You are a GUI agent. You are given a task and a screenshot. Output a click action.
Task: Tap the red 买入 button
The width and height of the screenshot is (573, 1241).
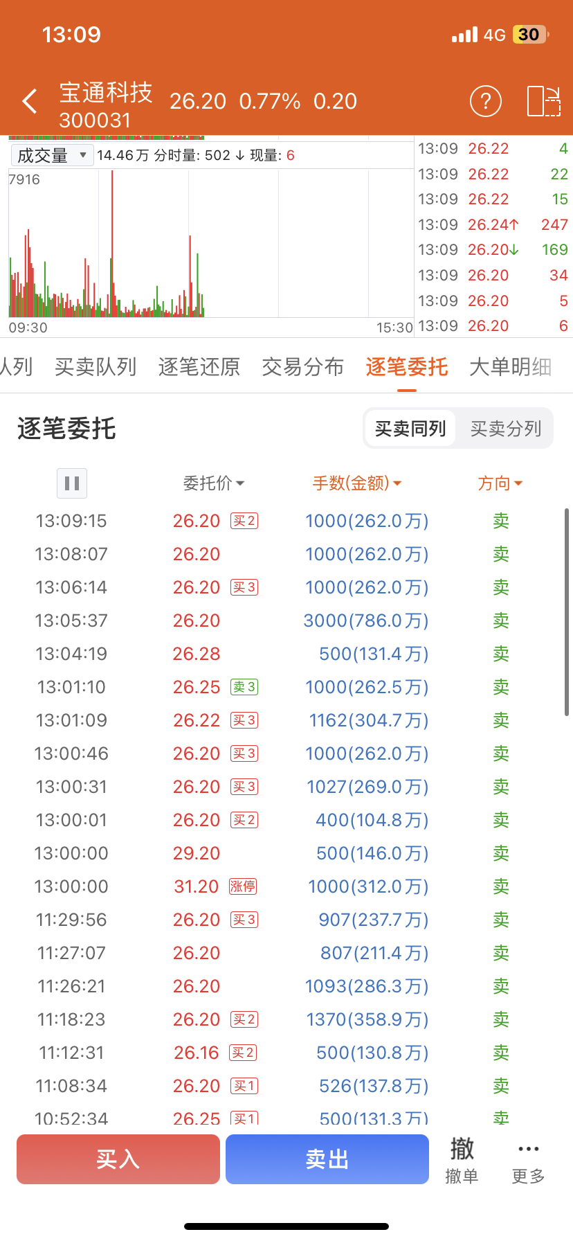click(x=118, y=1159)
